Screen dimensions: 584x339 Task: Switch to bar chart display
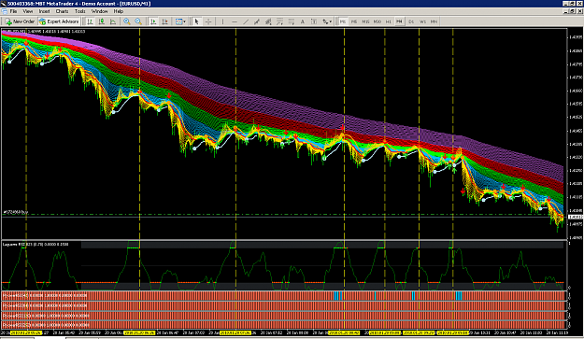(x=90, y=21)
